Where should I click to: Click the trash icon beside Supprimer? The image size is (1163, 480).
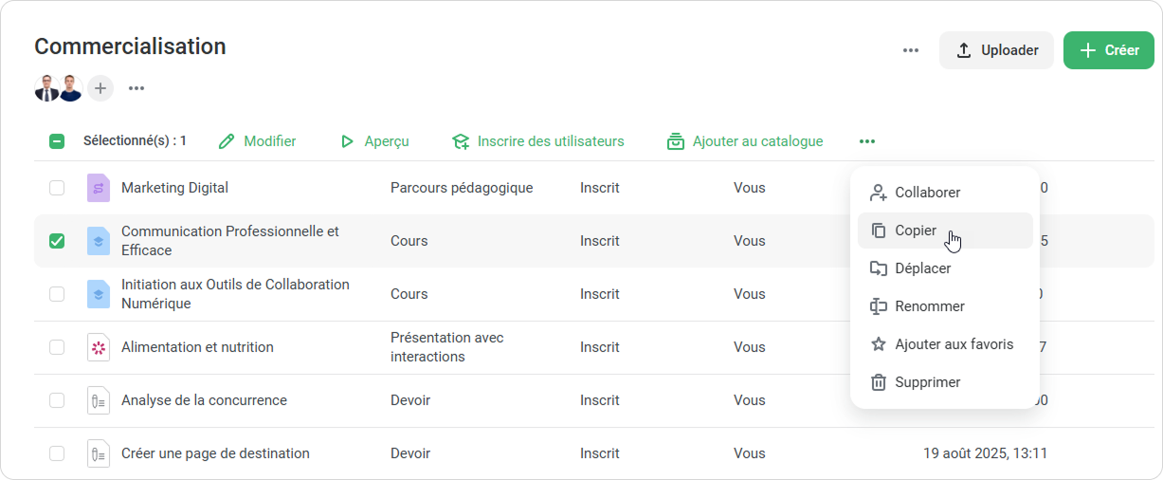(879, 382)
